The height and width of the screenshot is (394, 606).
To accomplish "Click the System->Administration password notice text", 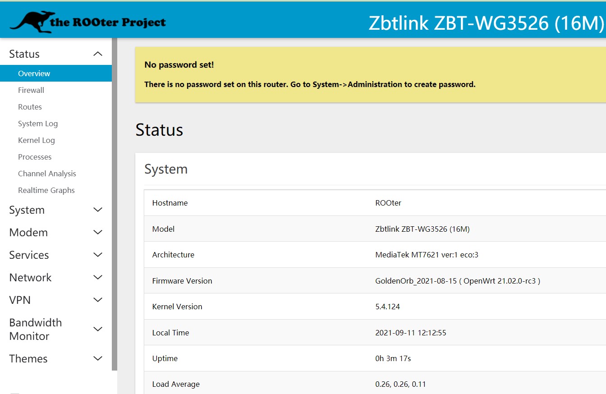I will [x=310, y=84].
